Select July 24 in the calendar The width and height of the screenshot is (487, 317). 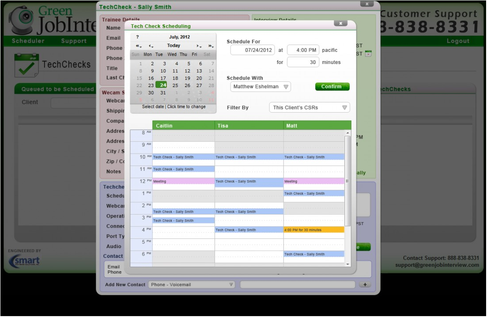click(162, 85)
